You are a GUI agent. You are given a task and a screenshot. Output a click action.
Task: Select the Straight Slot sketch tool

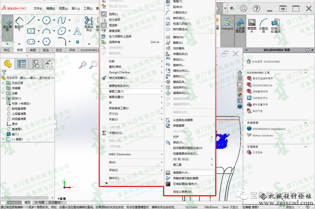pos(31,42)
